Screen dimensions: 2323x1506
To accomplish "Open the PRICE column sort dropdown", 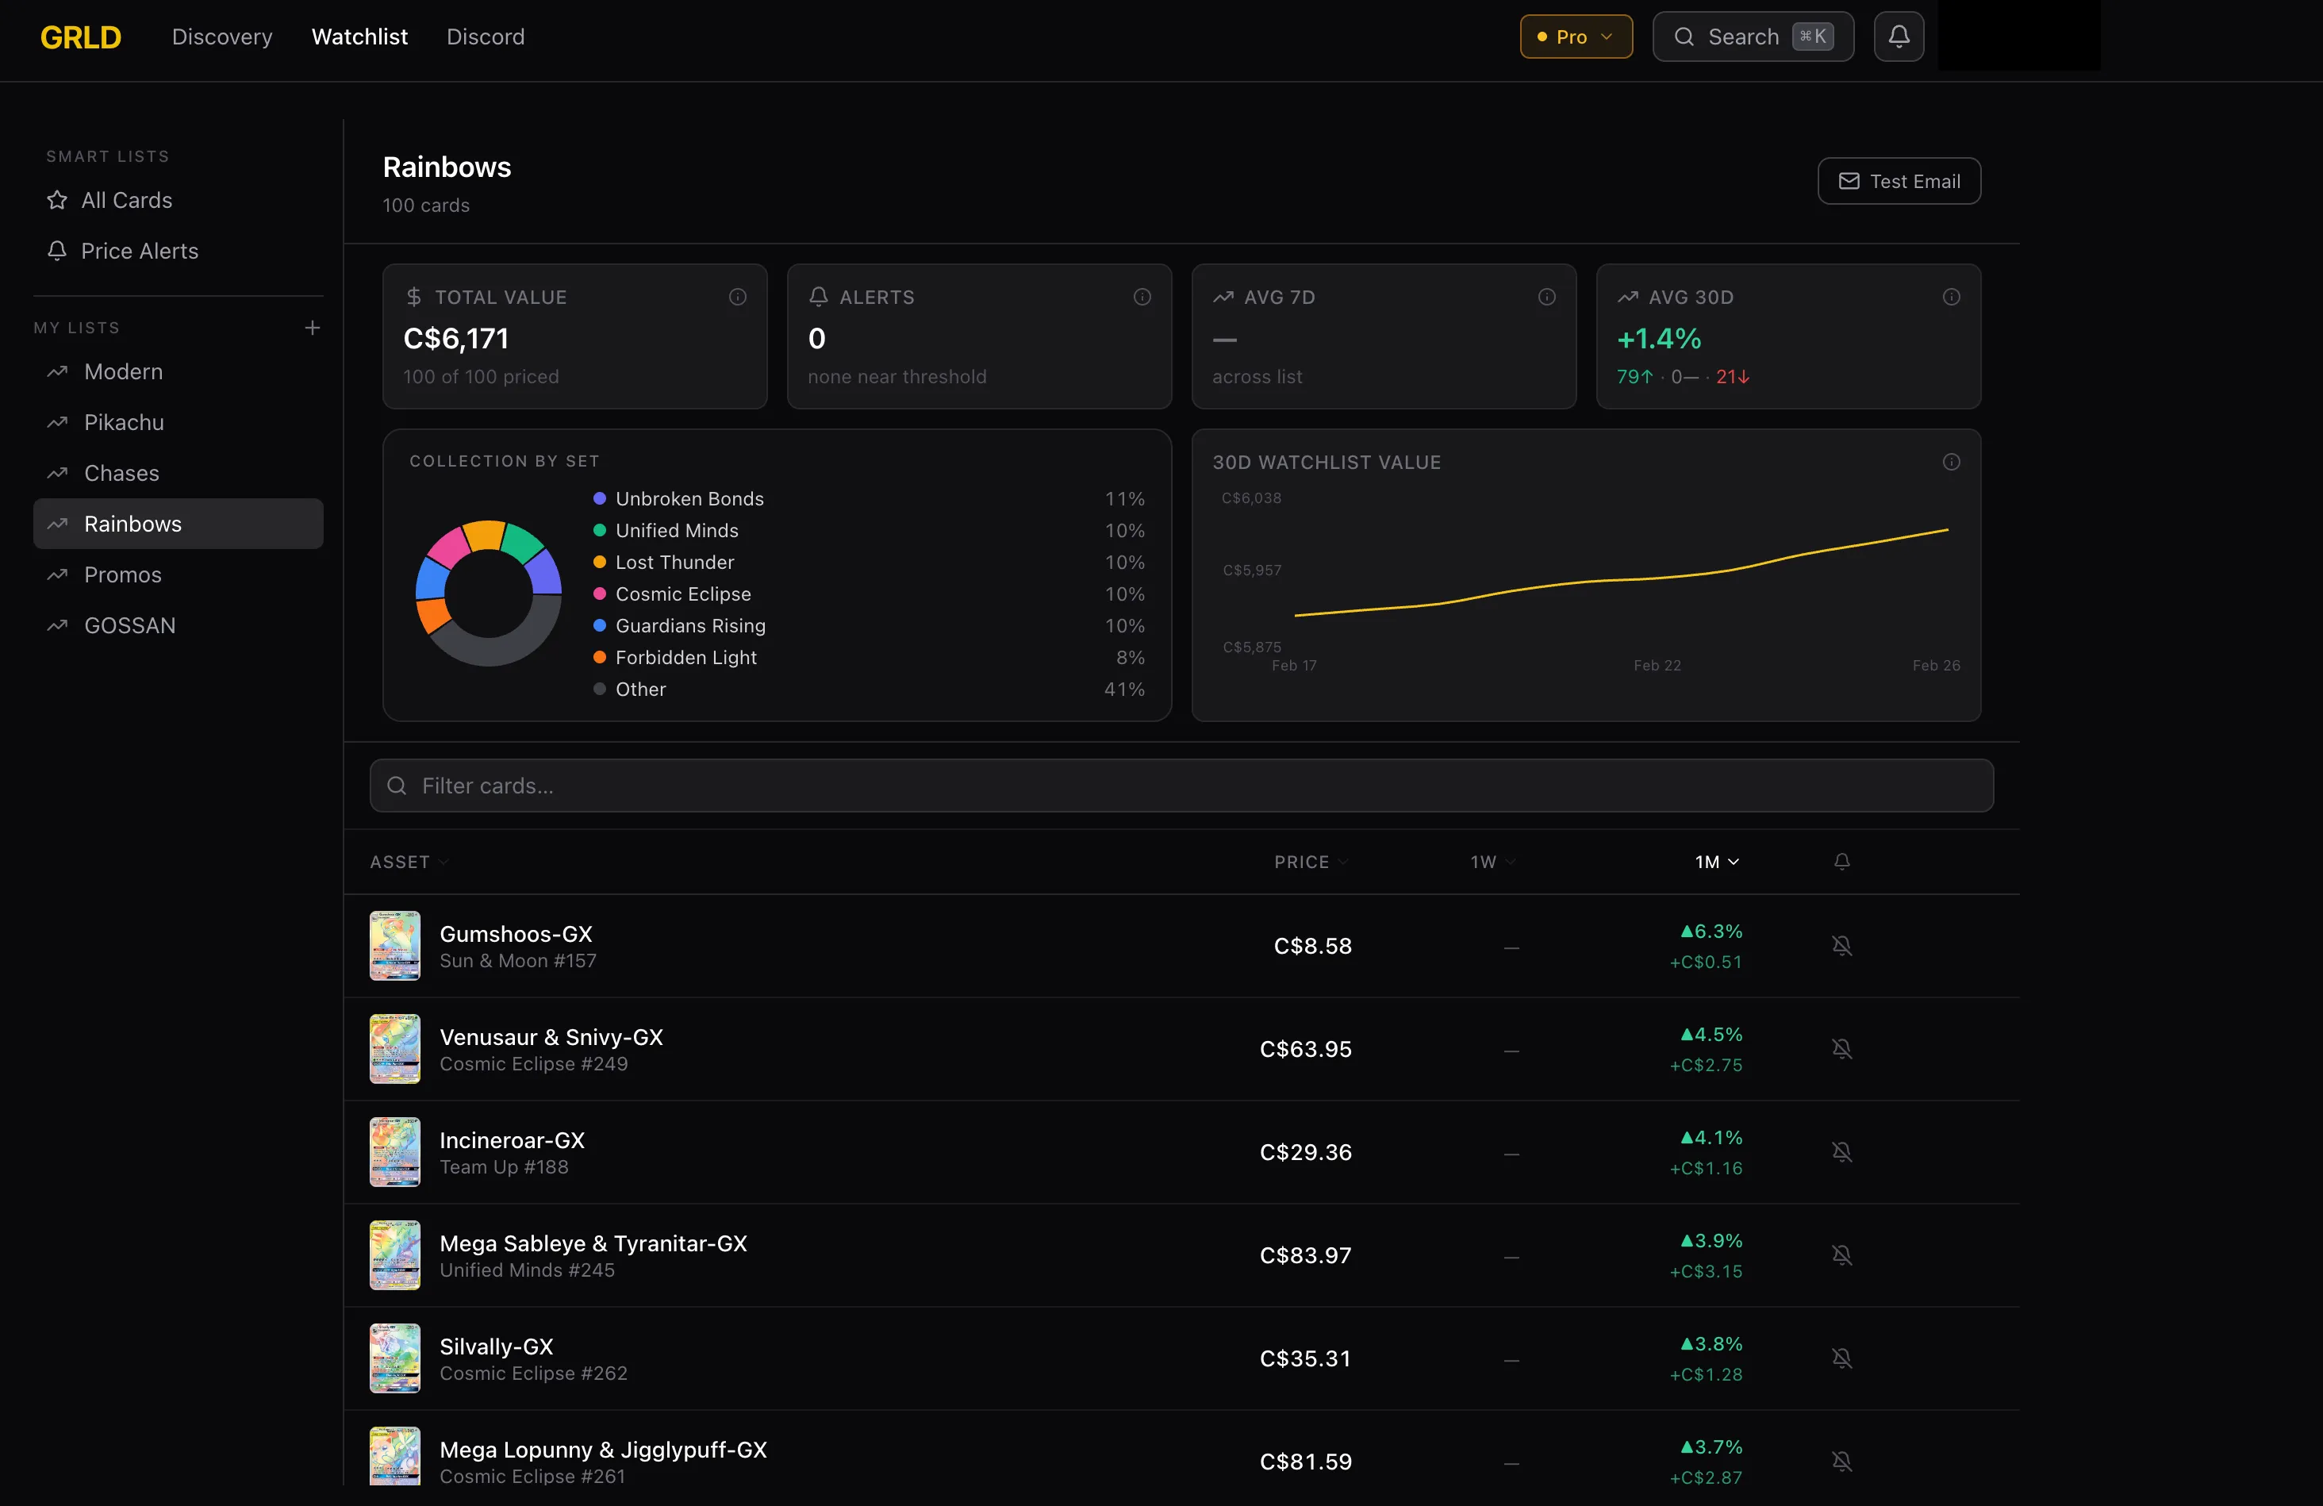I will 1310,862.
